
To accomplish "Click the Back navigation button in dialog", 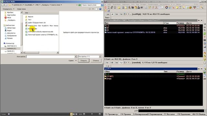I will click(3, 5).
